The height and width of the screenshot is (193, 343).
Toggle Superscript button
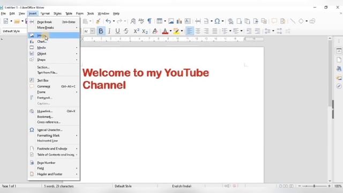pyautogui.click(x=136, y=31)
